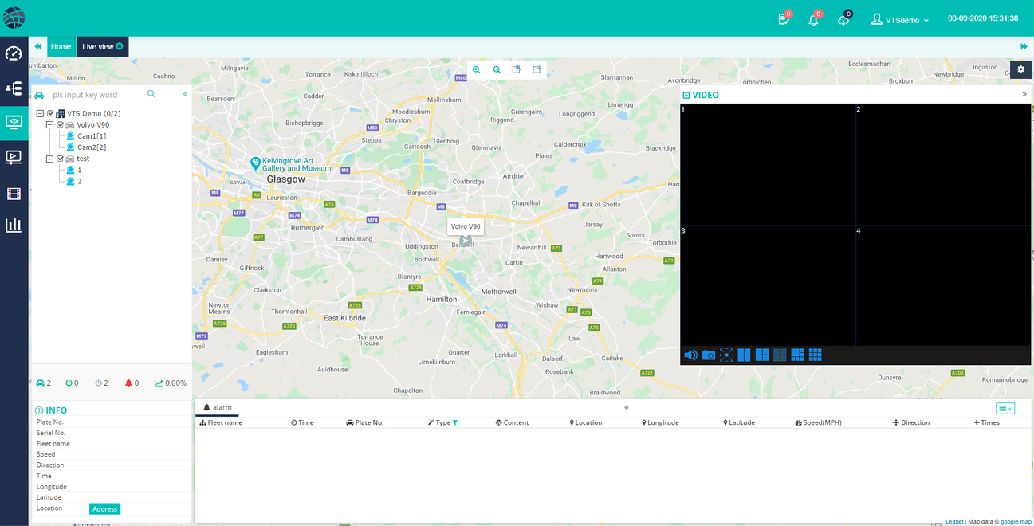This screenshot has height=526, width=1034.
Task: Switch to the Live view tab
Action: pos(102,46)
